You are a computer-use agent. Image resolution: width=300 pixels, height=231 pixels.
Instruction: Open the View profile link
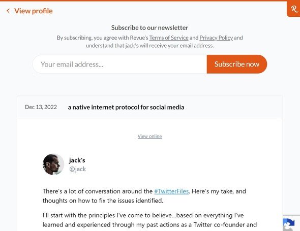point(33,11)
